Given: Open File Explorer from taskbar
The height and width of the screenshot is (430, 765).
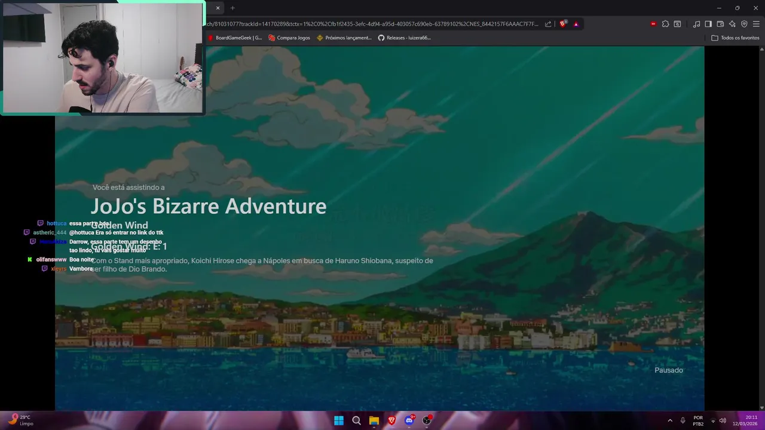Looking at the screenshot, I should pos(374,420).
